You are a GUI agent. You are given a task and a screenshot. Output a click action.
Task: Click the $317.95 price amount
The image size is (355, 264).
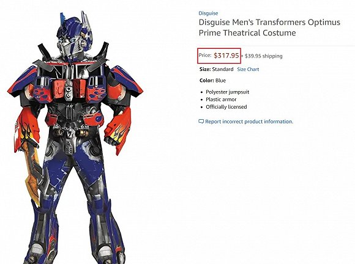tap(226, 56)
